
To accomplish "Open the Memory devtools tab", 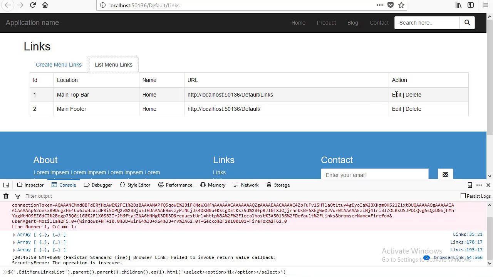I will (x=213, y=185).
